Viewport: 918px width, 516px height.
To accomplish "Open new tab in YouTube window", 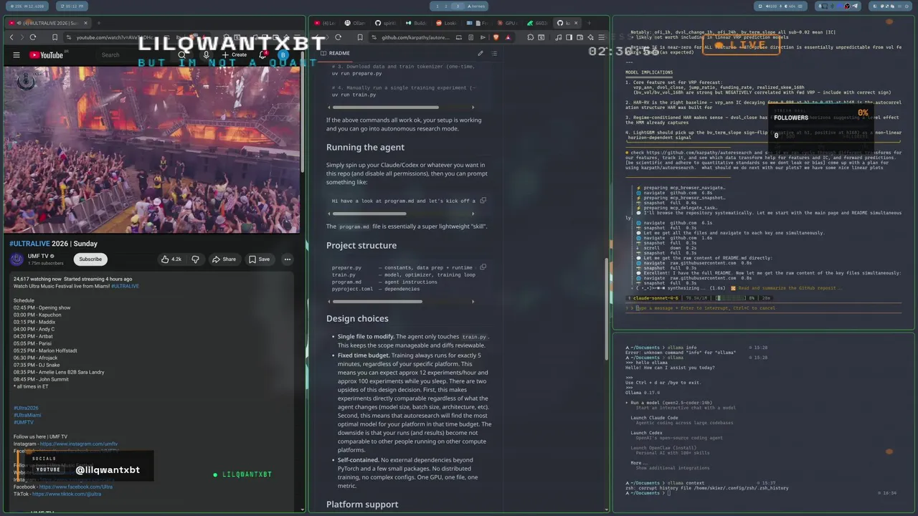I will (98, 23).
